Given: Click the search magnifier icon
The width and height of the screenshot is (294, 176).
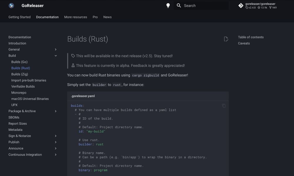Looking at the screenshot, I should [x=179, y=6].
